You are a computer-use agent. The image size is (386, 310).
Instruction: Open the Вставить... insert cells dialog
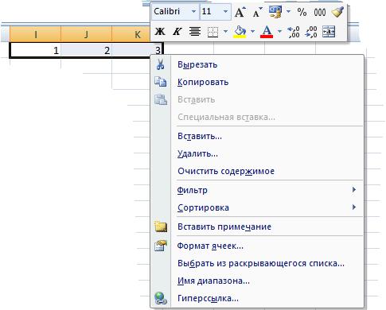tap(257, 136)
